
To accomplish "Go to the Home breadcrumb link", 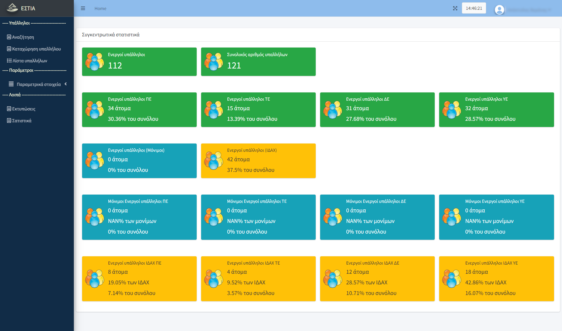I will coord(100,9).
